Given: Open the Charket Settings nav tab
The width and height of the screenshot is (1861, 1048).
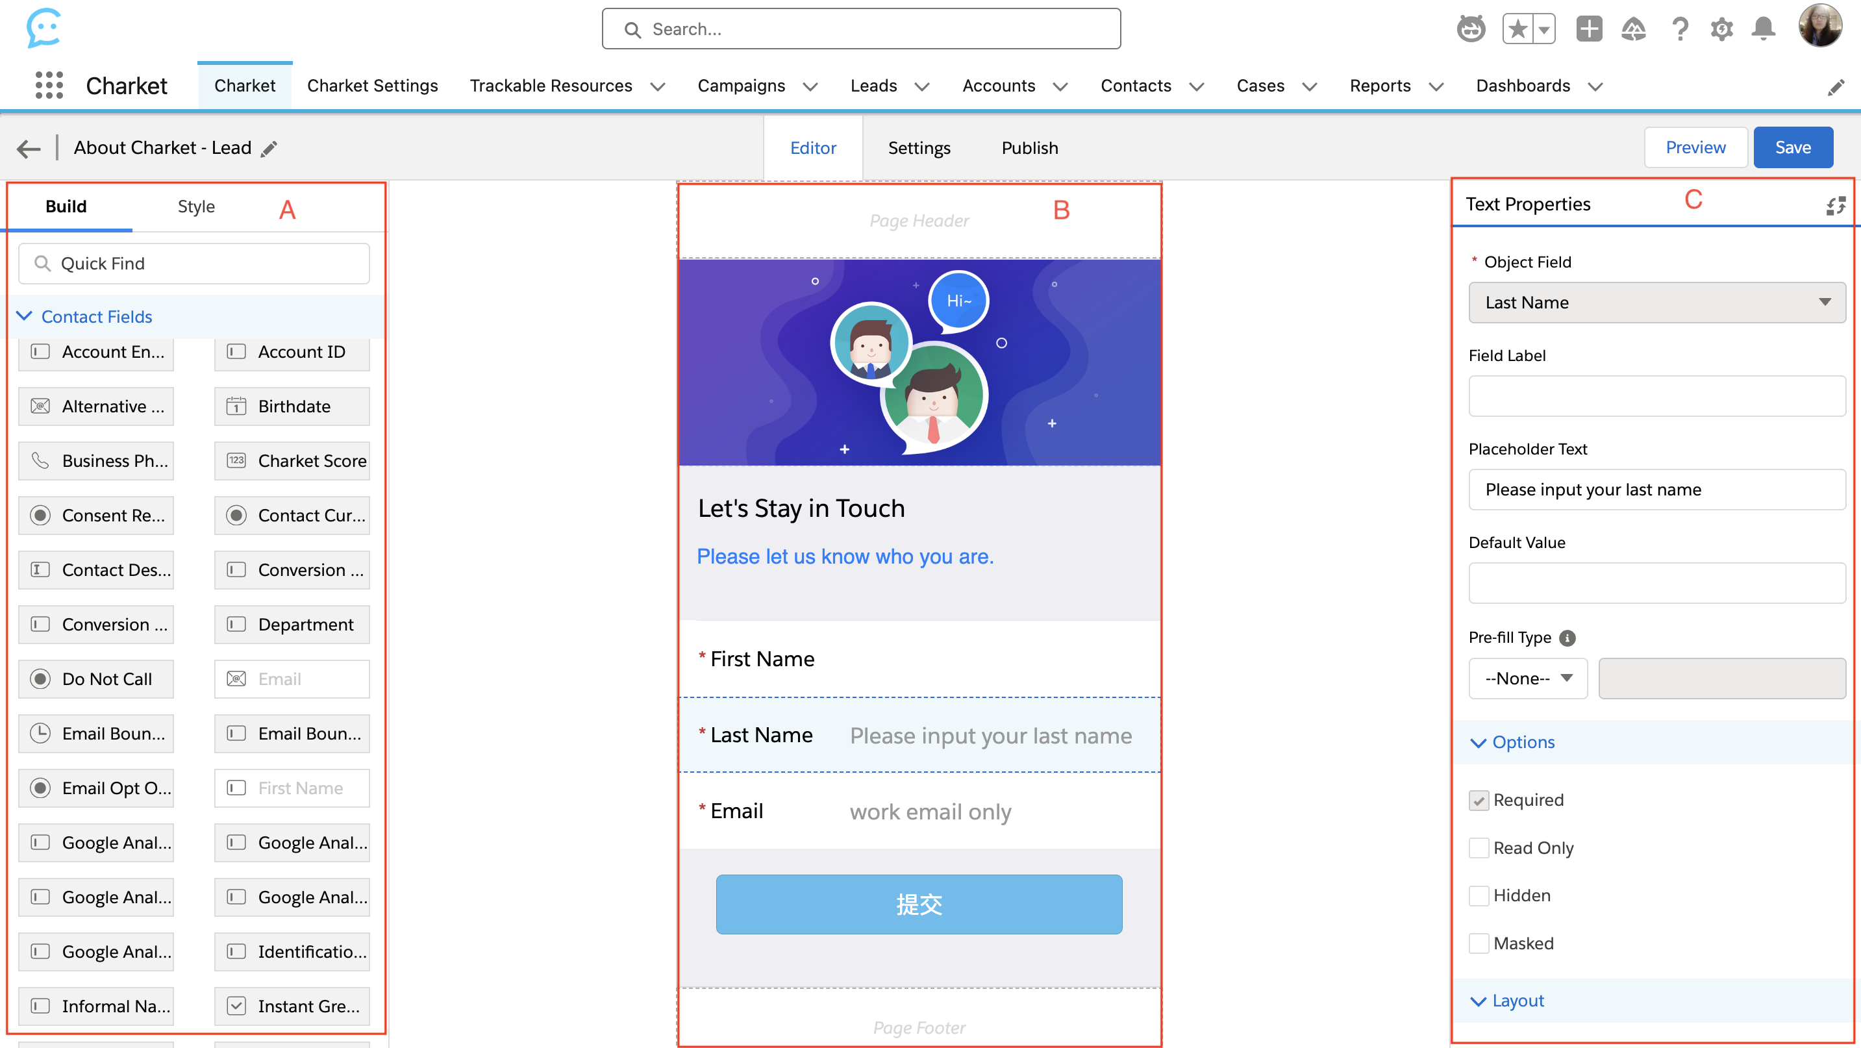Looking at the screenshot, I should point(372,85).
